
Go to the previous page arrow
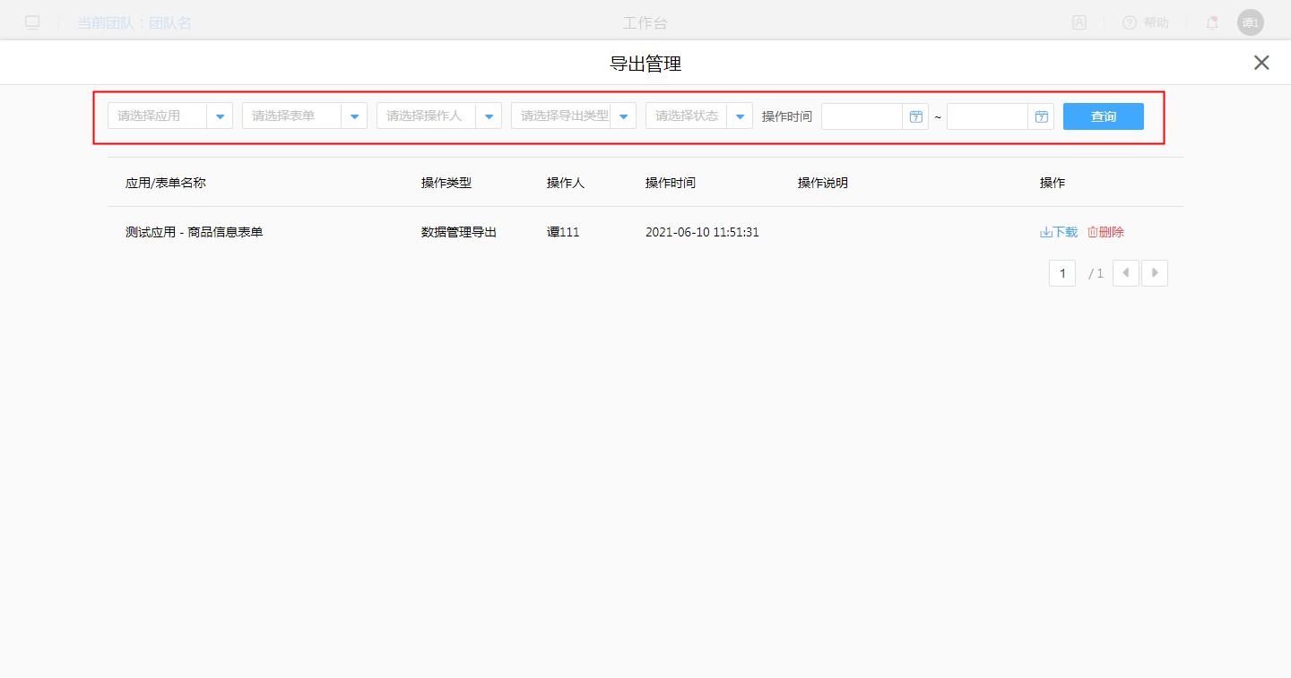coord(1126,273)
